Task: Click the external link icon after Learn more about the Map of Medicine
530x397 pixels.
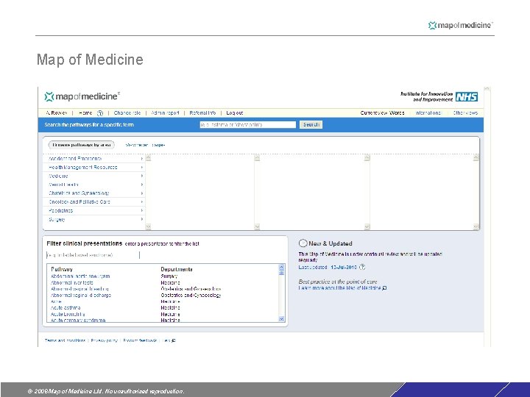Action: (x=384, y=288)
